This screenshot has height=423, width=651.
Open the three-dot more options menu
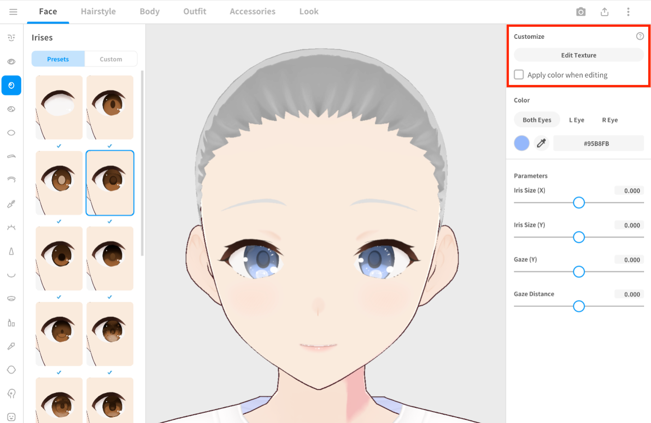(628, 12)
